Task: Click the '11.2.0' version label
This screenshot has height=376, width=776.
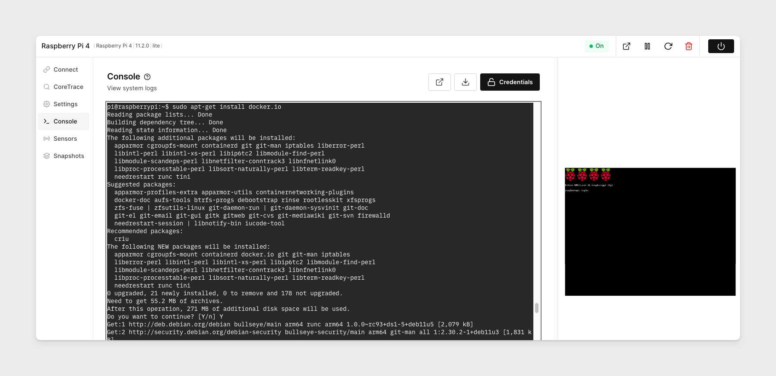Action: tap(142, 46)
